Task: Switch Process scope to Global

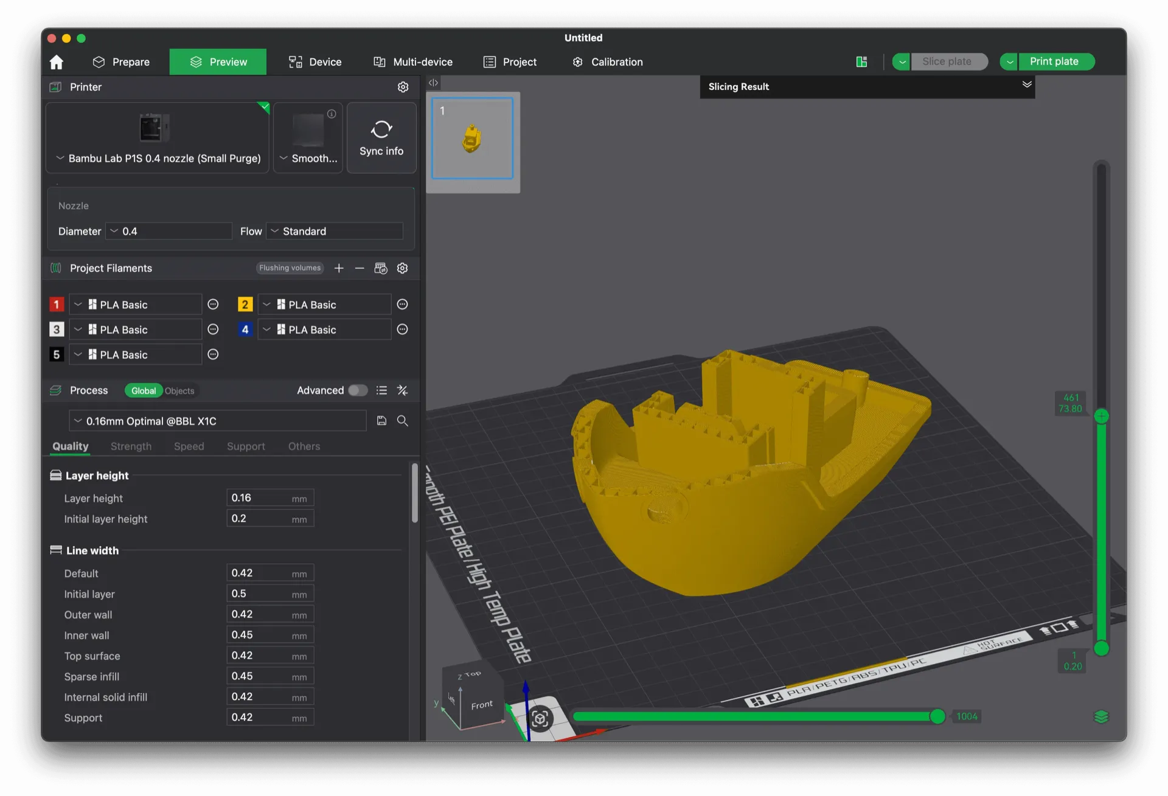Action: [x=143, y=390]
